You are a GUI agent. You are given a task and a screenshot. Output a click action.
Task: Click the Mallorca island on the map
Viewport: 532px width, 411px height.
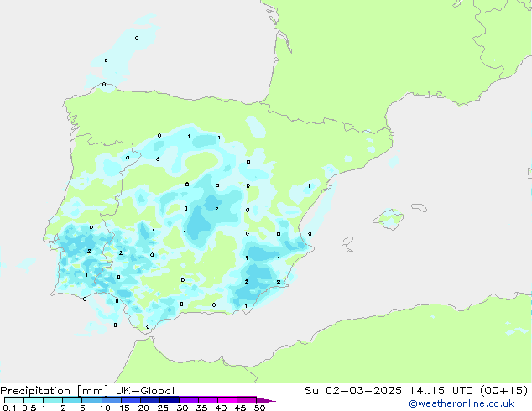coord(388,220)
